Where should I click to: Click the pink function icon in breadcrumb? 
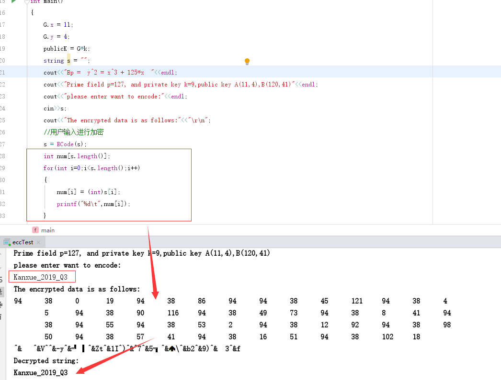[35, 230]
